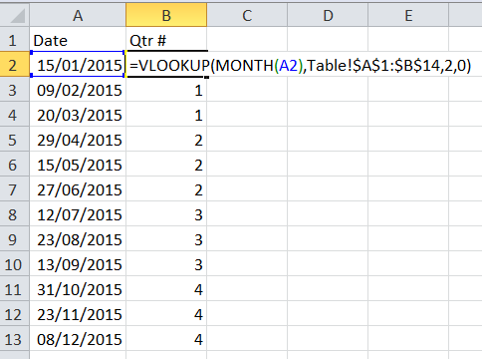Click cell with date 29/04/2015
The image size is (482, 359).
(x=78, y=140)
